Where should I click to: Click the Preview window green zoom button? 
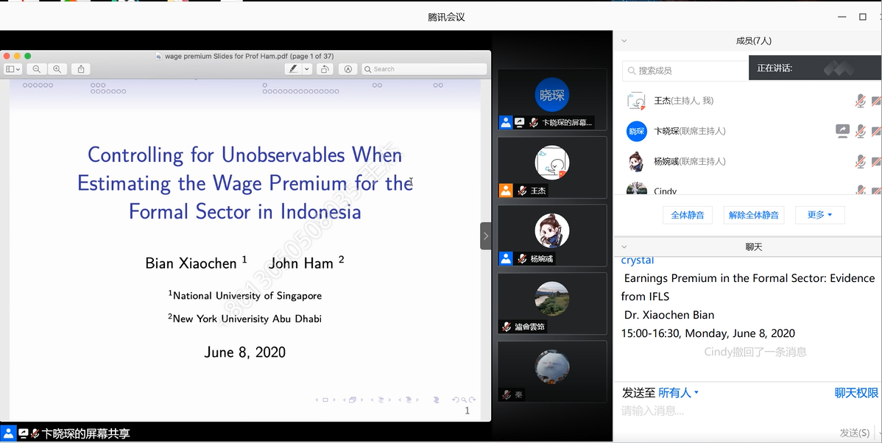pyautogui.click(x=27, y=56)
